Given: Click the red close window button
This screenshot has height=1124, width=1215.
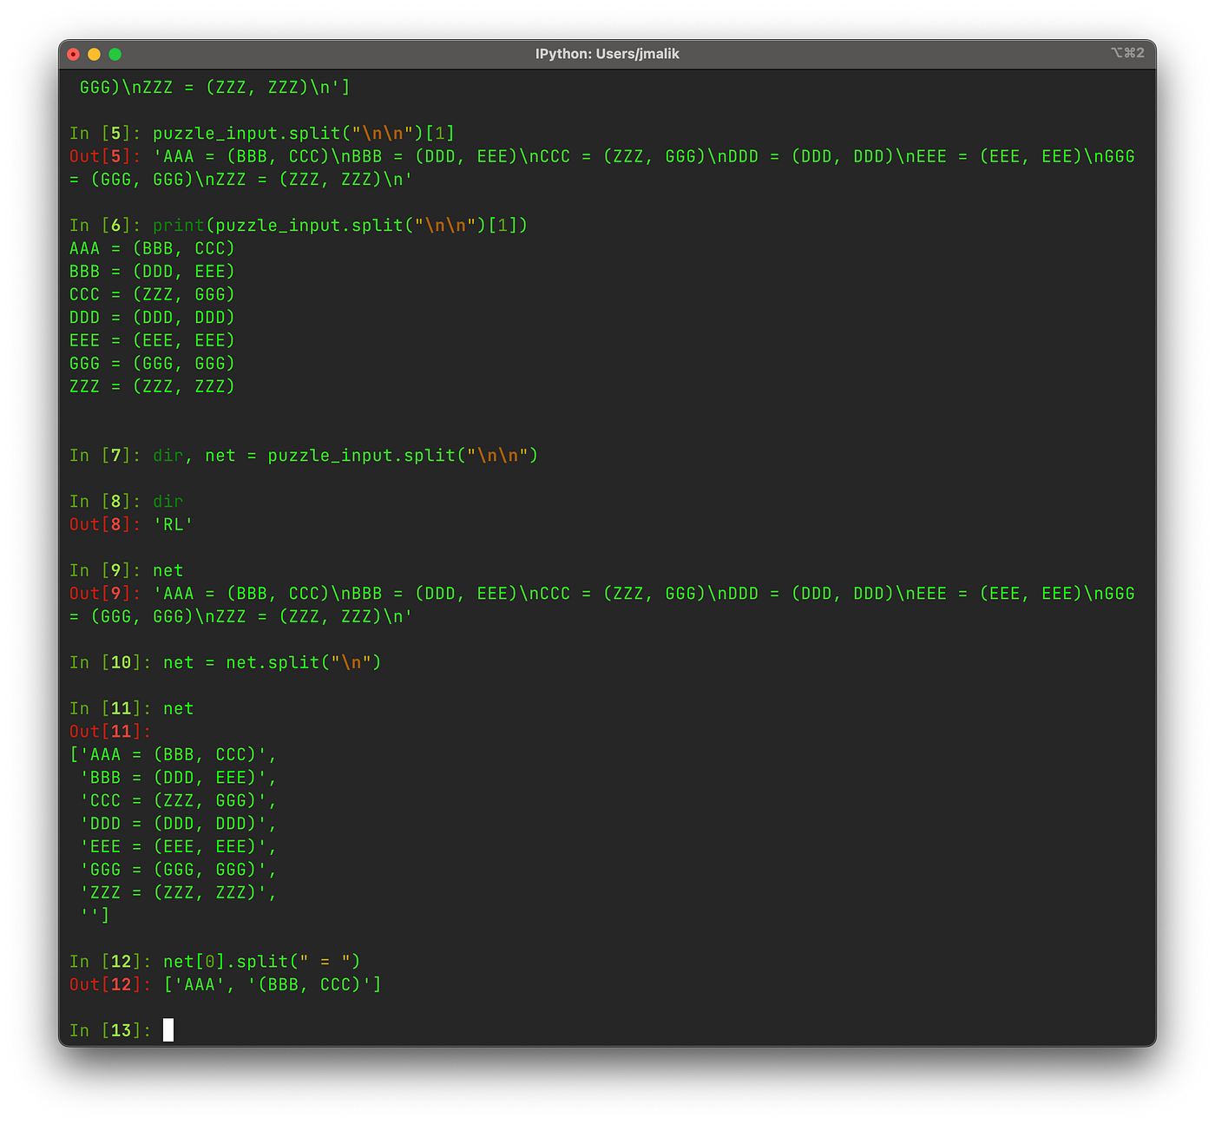Looking at the screenshot, I should [x=74, y=54].
